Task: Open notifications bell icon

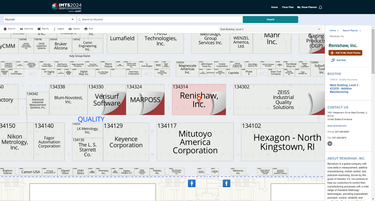Action: 320,7
